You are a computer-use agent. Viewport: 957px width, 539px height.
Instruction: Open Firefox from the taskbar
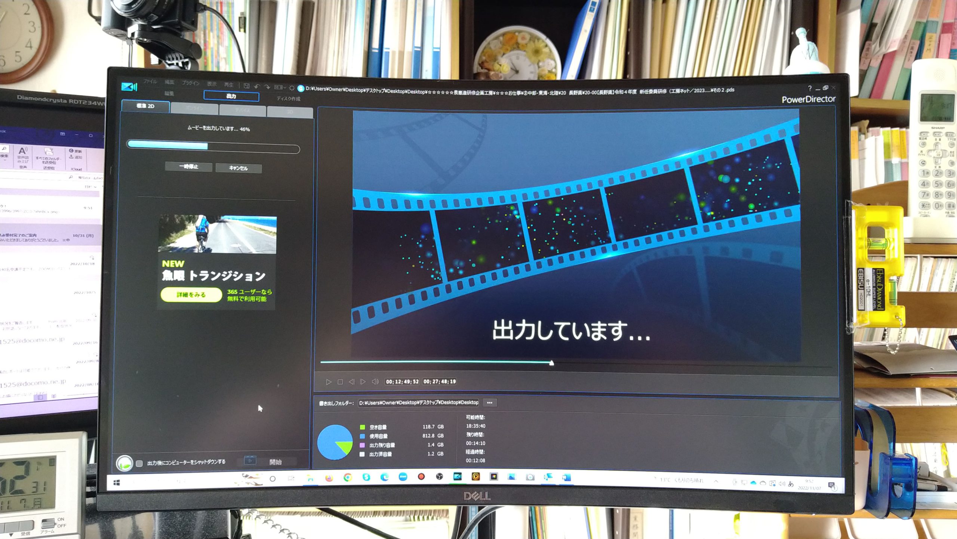(329, 478)
